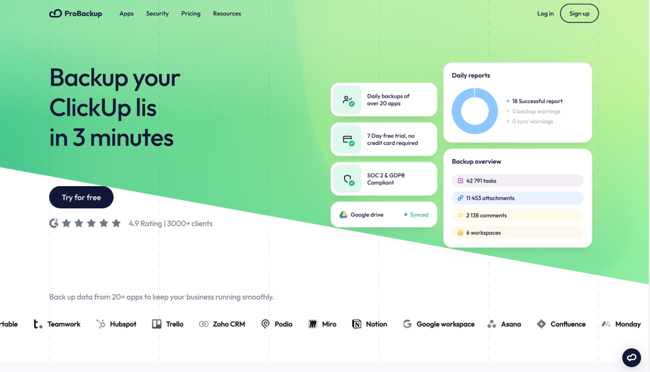Go to the Pricing page

click(x=191, y=14)
